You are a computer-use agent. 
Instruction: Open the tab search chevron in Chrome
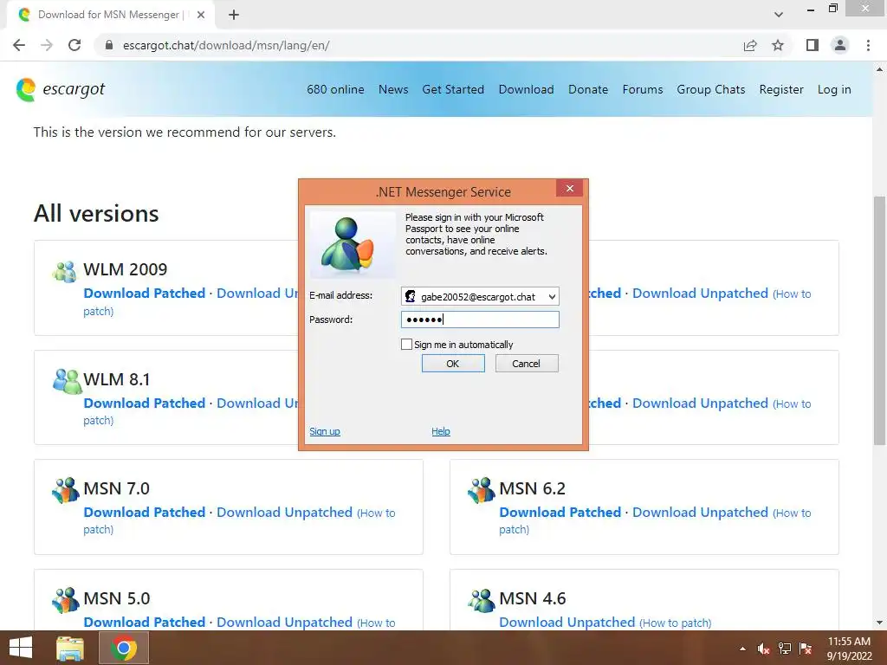point(779,15)
